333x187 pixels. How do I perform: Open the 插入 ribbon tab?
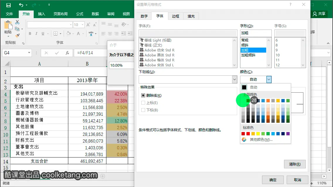point(41,14)
